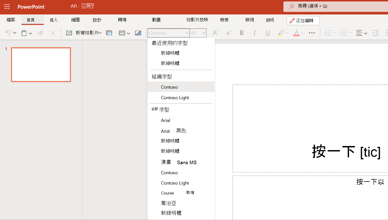Click the 按一下 [tic] title placeholder
388x220 pixels.
(x=310, y=128)
